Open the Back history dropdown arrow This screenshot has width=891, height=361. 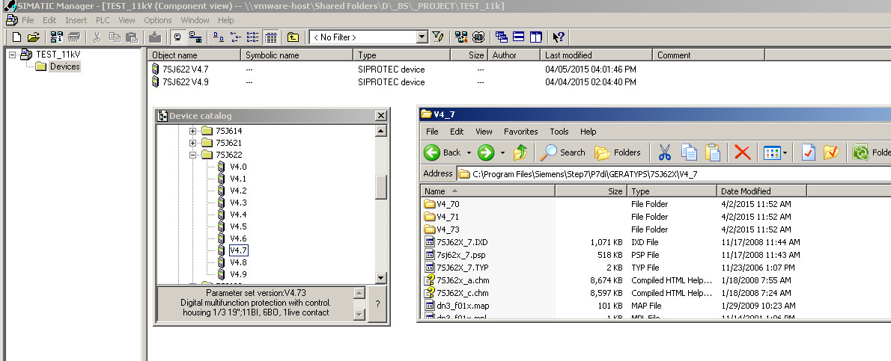tap(469, 152)
